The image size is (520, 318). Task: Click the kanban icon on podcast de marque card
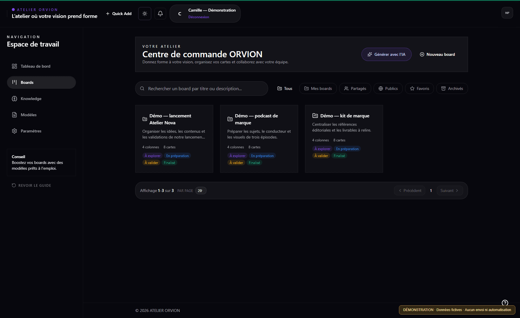coord(230,119)
